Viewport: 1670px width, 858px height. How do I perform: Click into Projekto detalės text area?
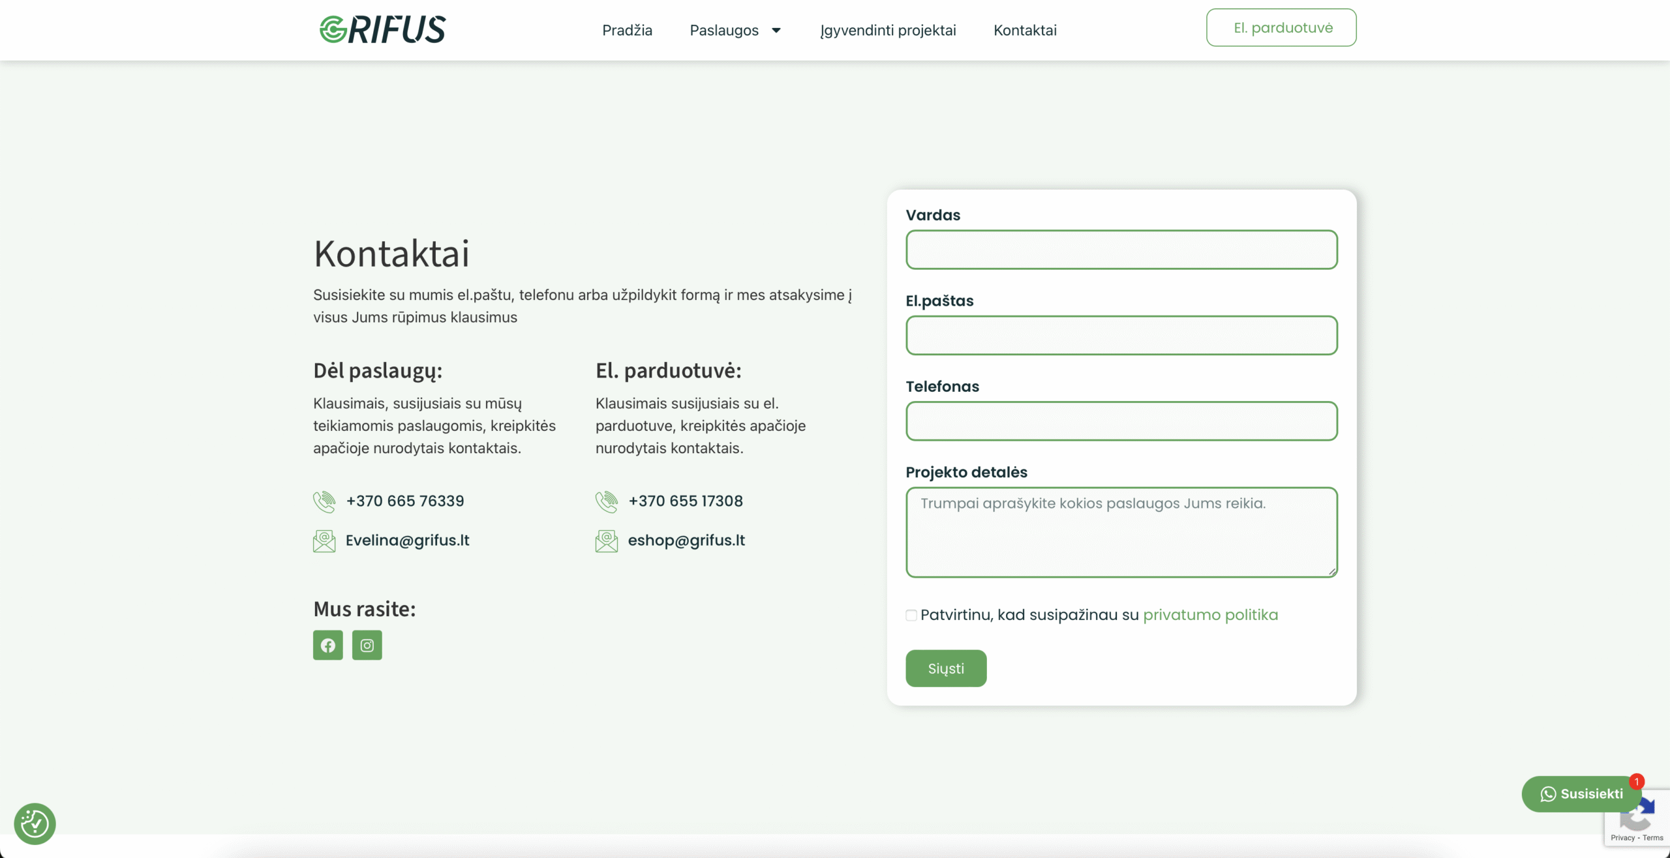[1121, 532]
